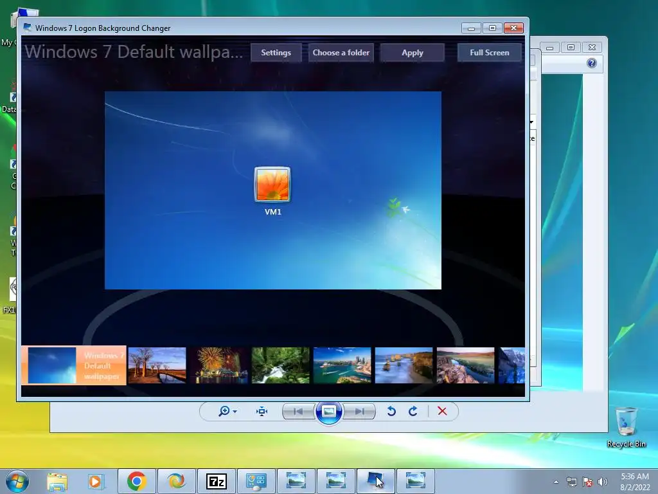Open Google Chrome from taskbar
This screenshot has height=494, width=658.
click(137, 481)
